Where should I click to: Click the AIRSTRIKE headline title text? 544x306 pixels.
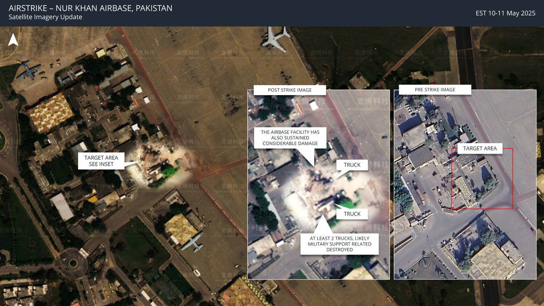90,8
